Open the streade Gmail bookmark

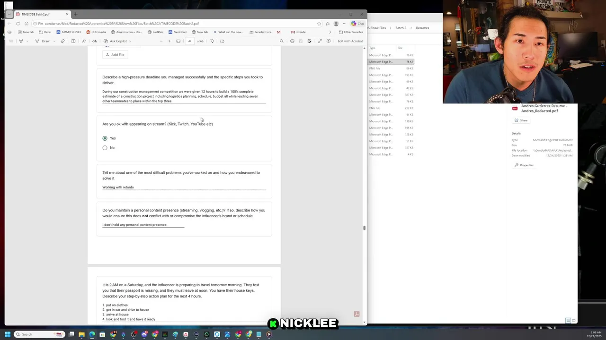298,32
